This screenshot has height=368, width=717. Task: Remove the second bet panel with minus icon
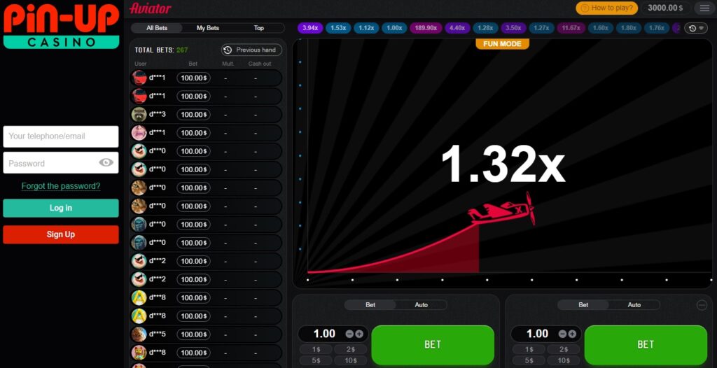702,305
